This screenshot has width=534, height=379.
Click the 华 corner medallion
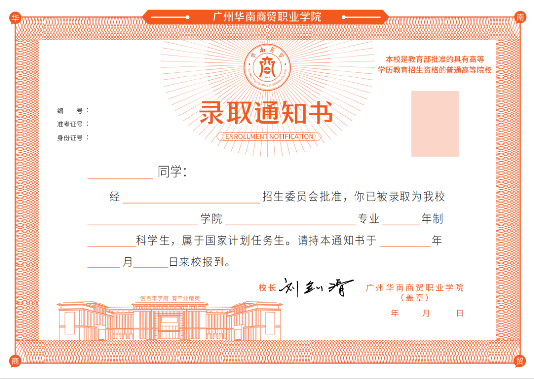tap(15, 17)
